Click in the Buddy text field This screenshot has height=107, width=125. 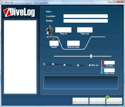pyautogui.click(x=85, y=21)
